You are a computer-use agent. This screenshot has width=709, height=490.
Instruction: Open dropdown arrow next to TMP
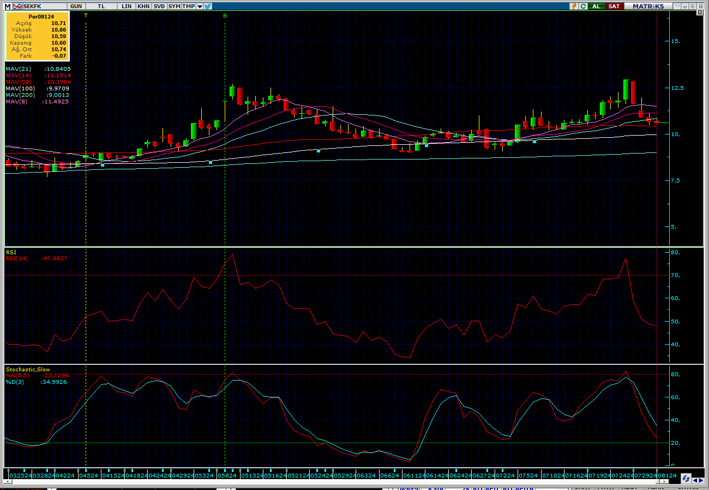tap(200, 6)
